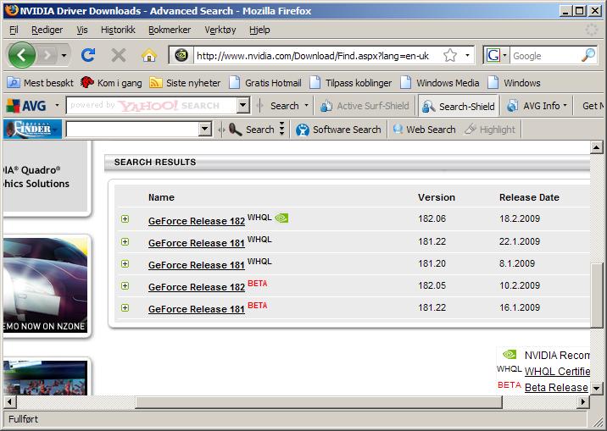607x431 pixels.
Task: Open Kom i gang bookmark
Action: click(x=111, y=83)
